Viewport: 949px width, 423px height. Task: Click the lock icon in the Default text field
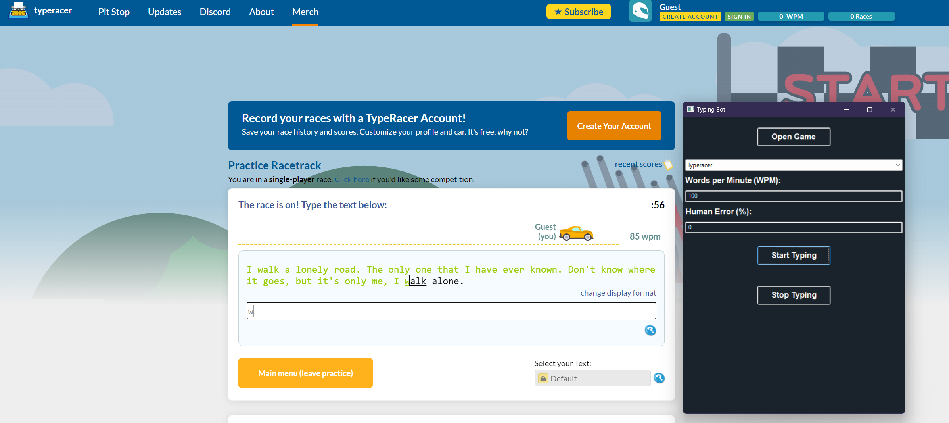point(543,379)
